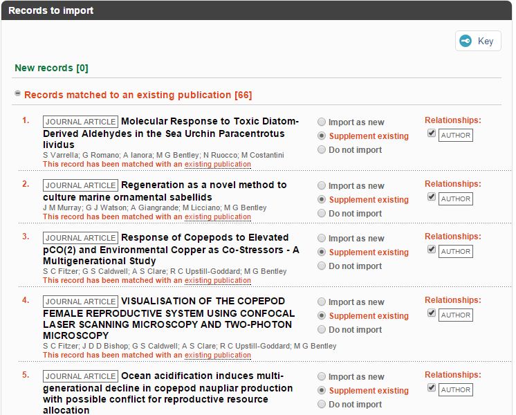
Task: Click 'Records to import' panel header
Action: 257,10
